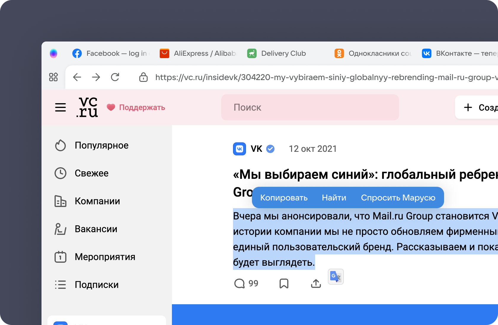
Task: Click the VK author avatar icon
Action: click(240, 149)
